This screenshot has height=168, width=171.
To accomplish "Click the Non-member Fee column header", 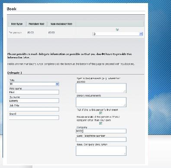I will 61,24.
